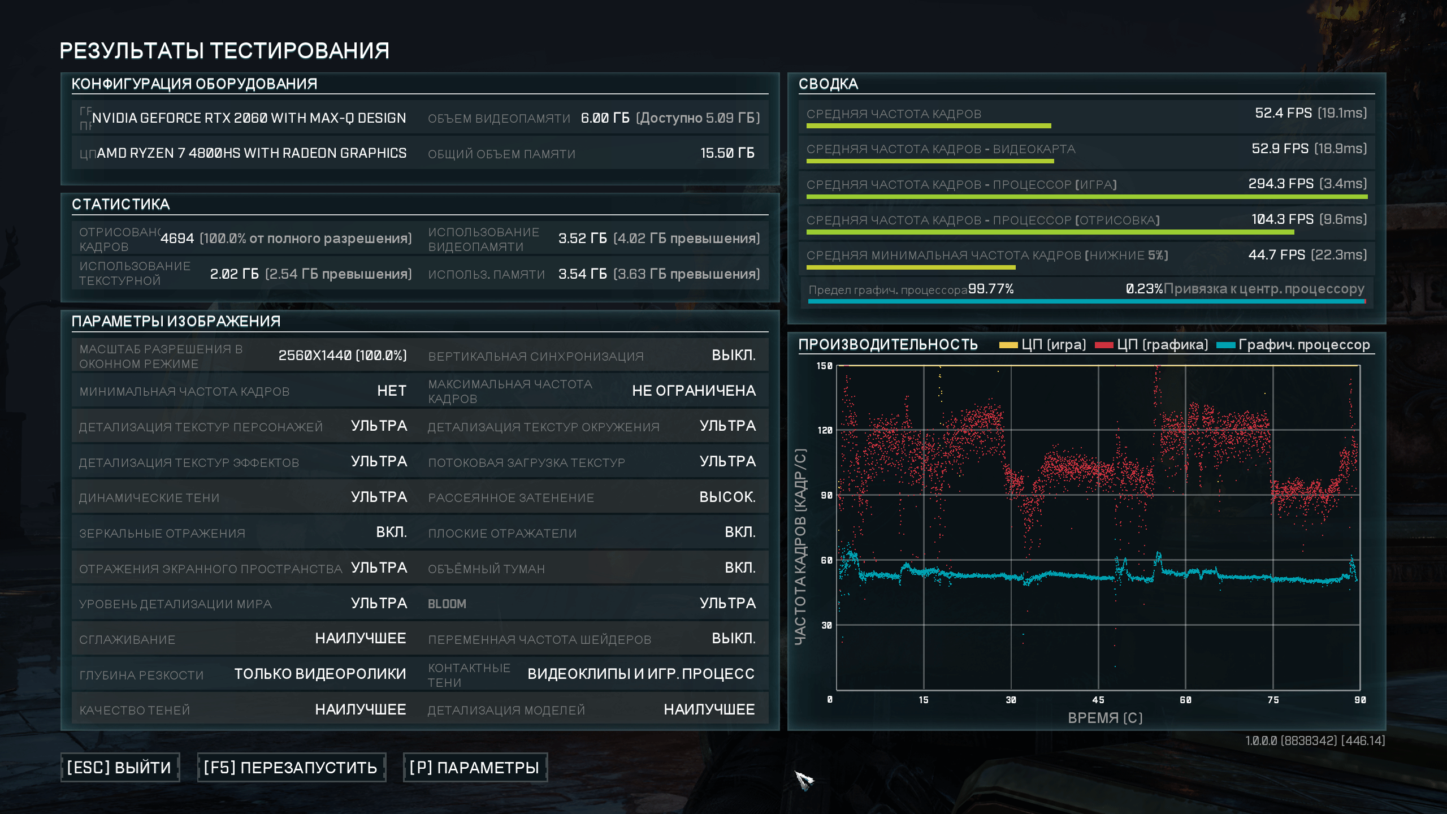The width and height of the screenshot is (1447, 814).
Task: Click the GPU limit 99.77% bar
Action: pyautogui.click(x=1085, y=301)
